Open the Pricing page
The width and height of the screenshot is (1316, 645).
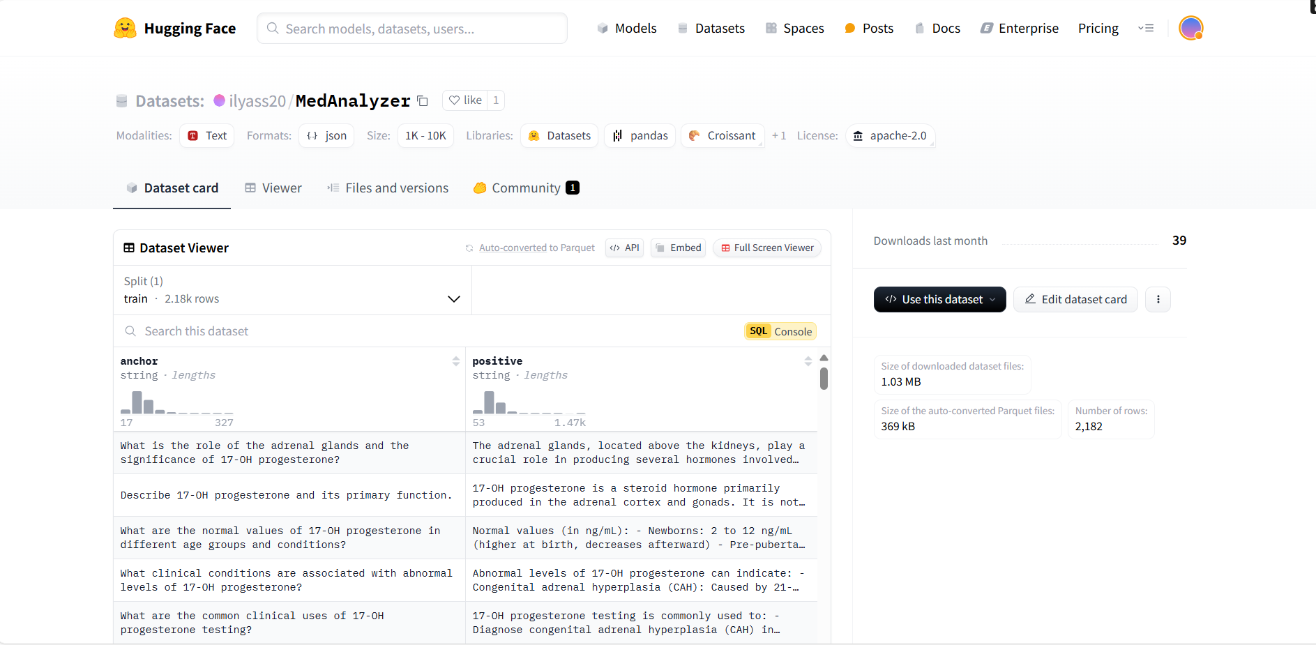click(x=1098, y=28)
